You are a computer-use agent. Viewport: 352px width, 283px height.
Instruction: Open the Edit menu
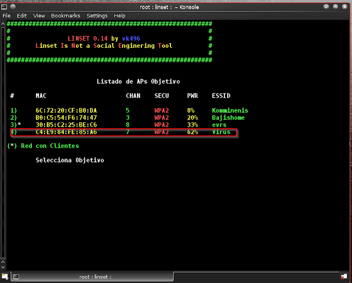[x=21, y=16]
